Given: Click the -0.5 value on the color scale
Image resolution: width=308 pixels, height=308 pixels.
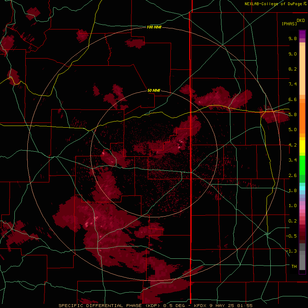Looking at the screenshot, I should [291, 236].
